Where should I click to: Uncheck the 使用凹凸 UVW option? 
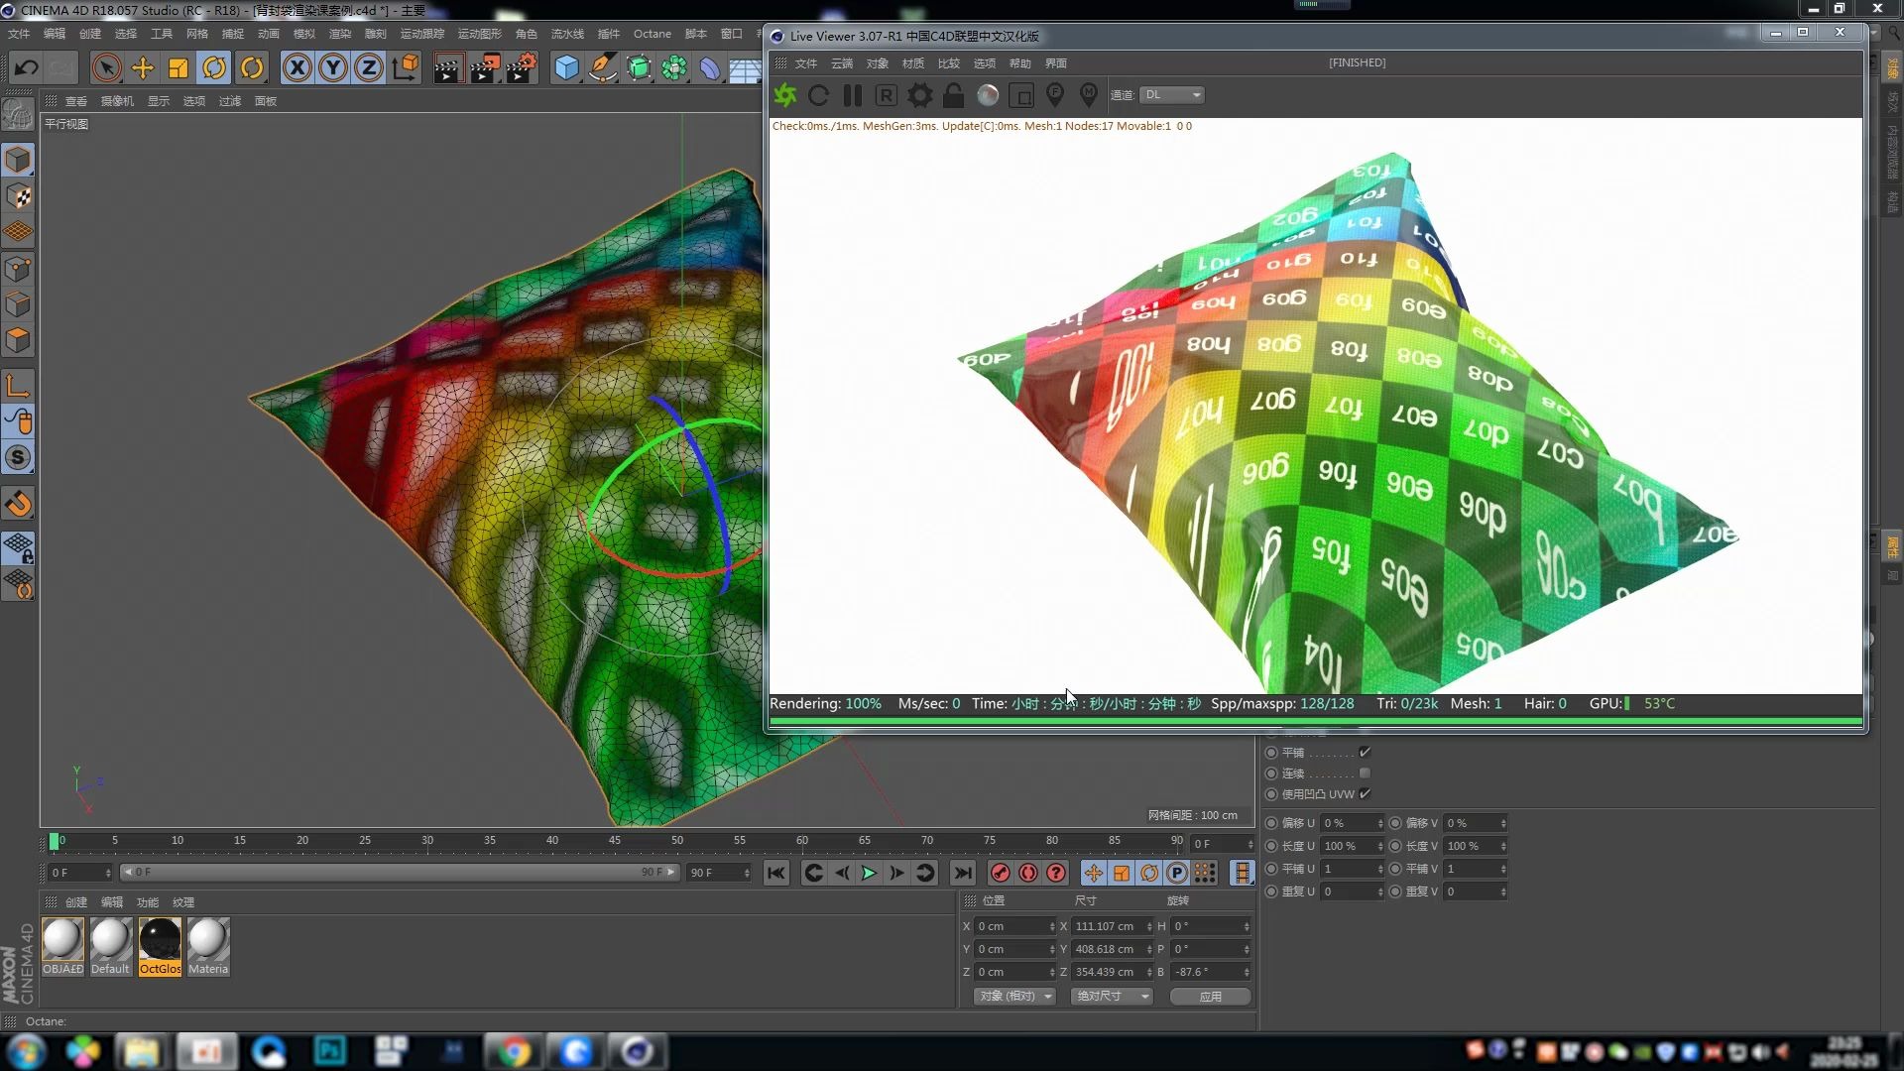(x=1366, y=793)
